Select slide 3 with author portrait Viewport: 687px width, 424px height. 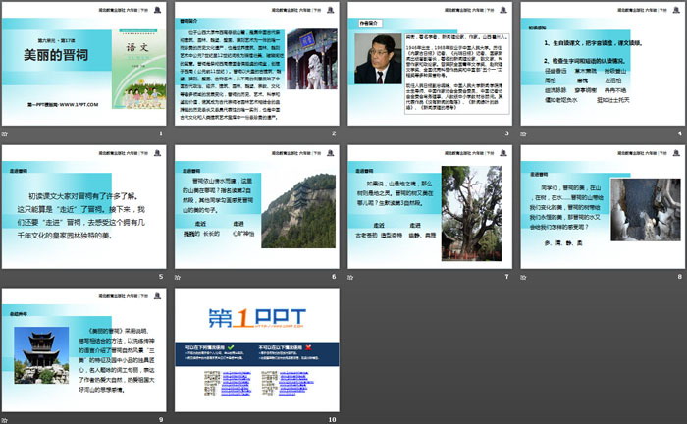click(430, 64)
